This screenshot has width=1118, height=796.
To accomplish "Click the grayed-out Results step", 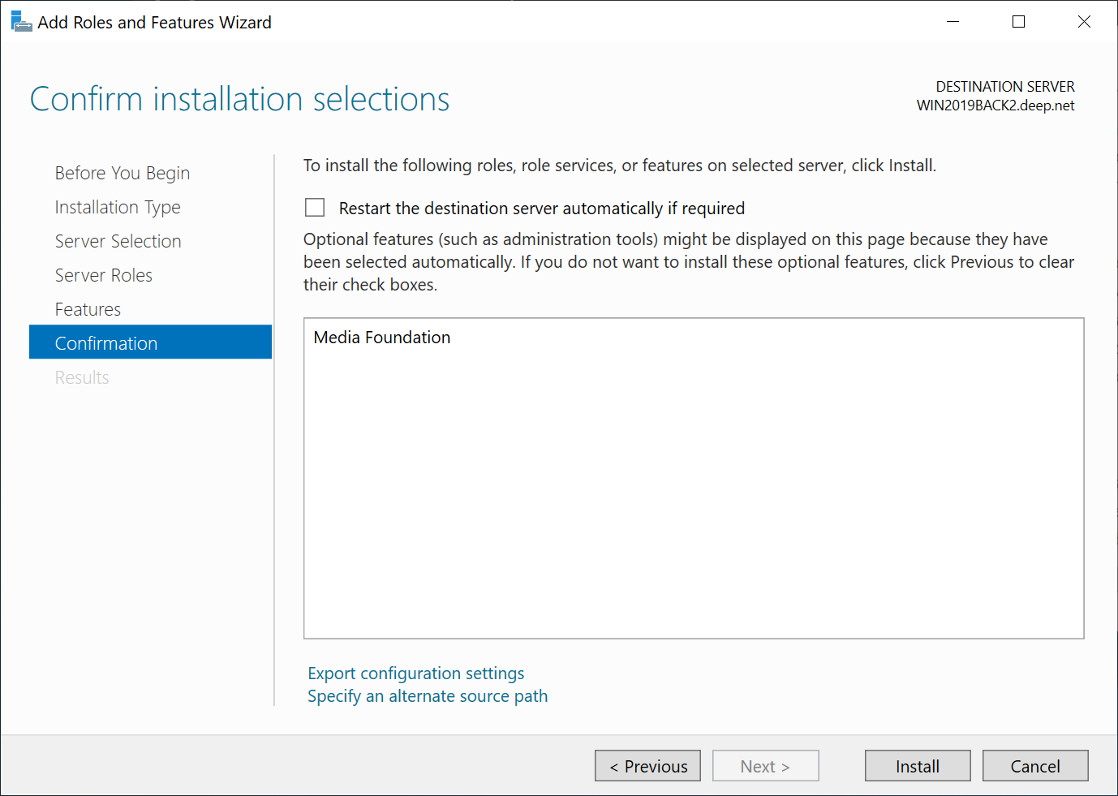I will (x=82, y=377).
